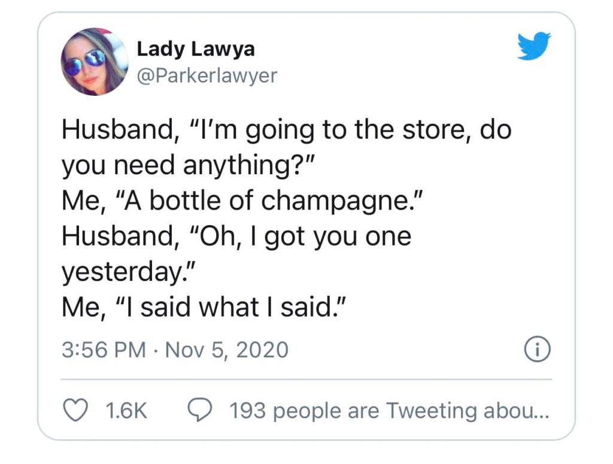Click the 3:56 PM timestamp
The width and height of the screenshot is (613, 464).
point(103,349)
